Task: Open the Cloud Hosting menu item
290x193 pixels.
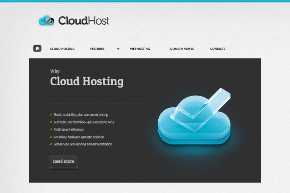Action: click(x=62, y=49)
